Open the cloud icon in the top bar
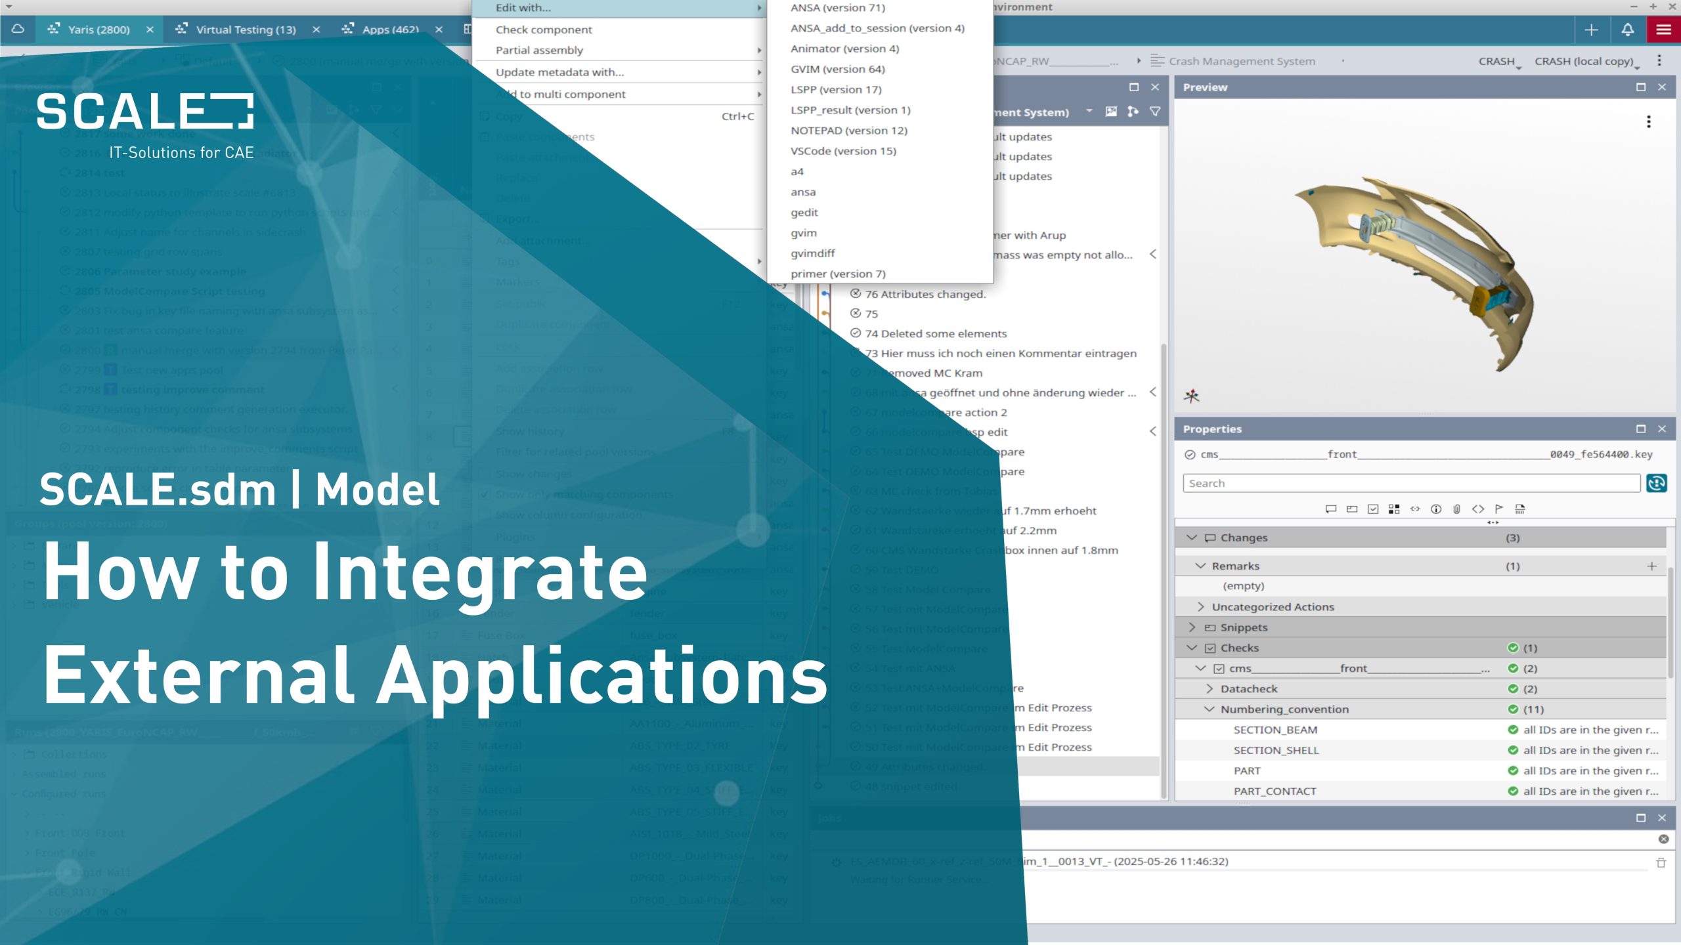Screen dimensions: 1681x945 point(18,30)
